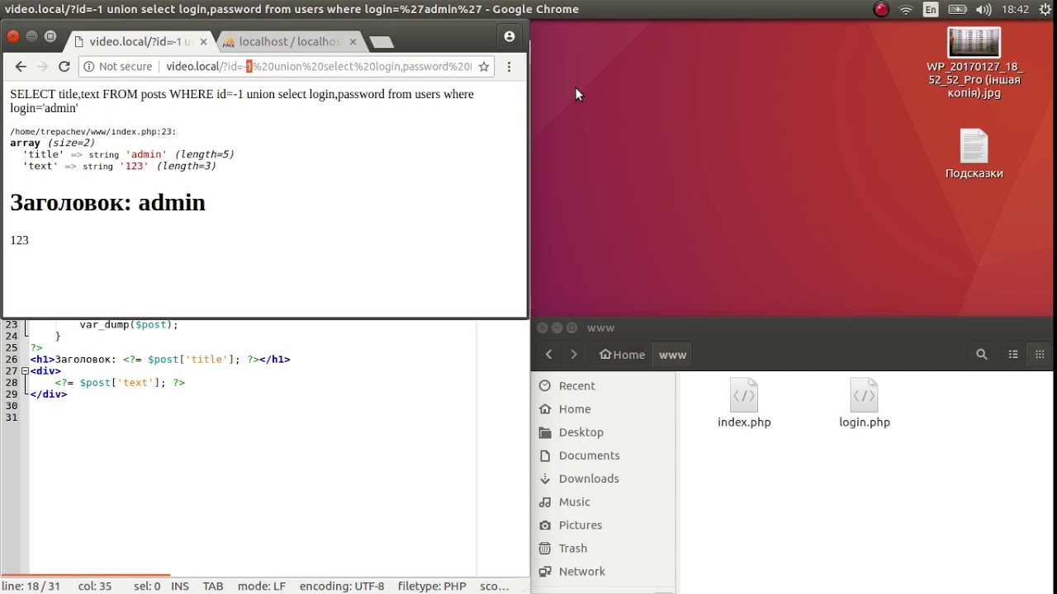Go back in Chrome history
Viewport: 1057px width, 594px height.
tap(21, 67)
